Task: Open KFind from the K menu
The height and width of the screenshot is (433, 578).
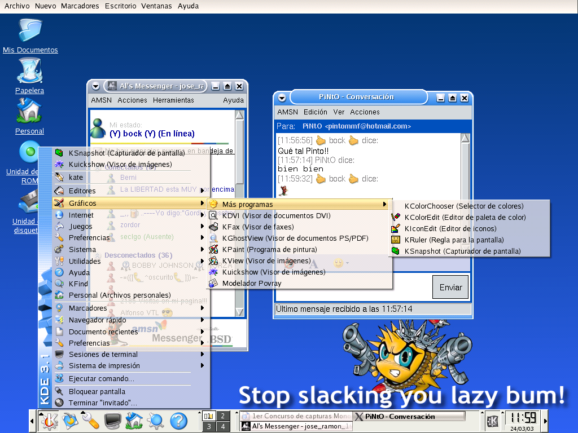Action: click(x=132, y=284)
